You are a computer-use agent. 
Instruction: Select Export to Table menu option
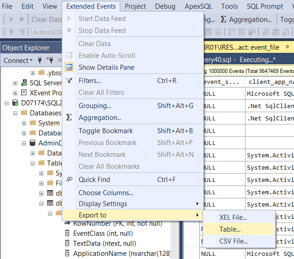point(230,229)
